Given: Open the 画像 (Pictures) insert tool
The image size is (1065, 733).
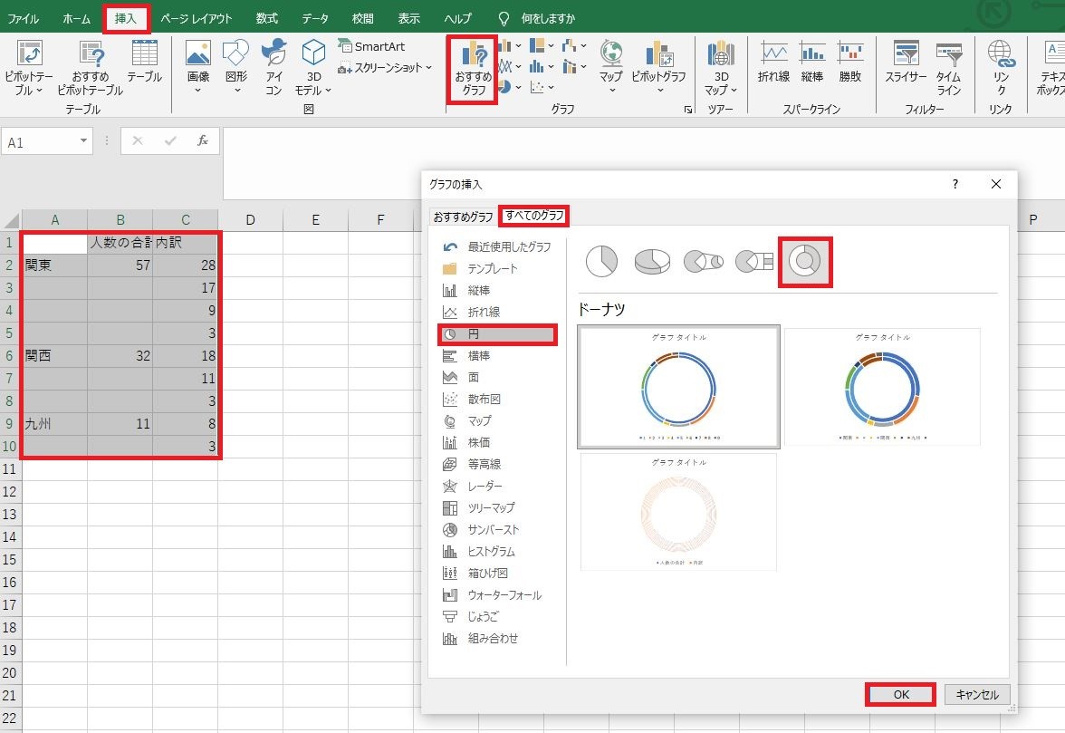Looking at the screenshot, I should pos(197,67).
